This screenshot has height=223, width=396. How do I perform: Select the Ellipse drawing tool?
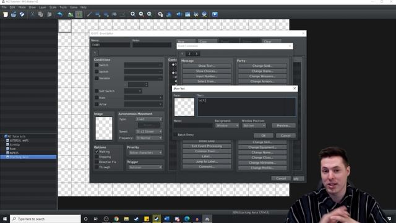pos(106,14)
